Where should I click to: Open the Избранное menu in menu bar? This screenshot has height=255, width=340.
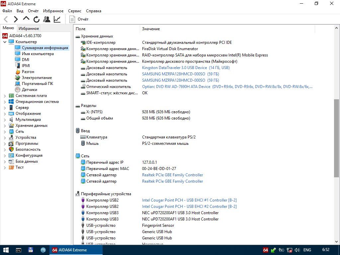(53, 11)
